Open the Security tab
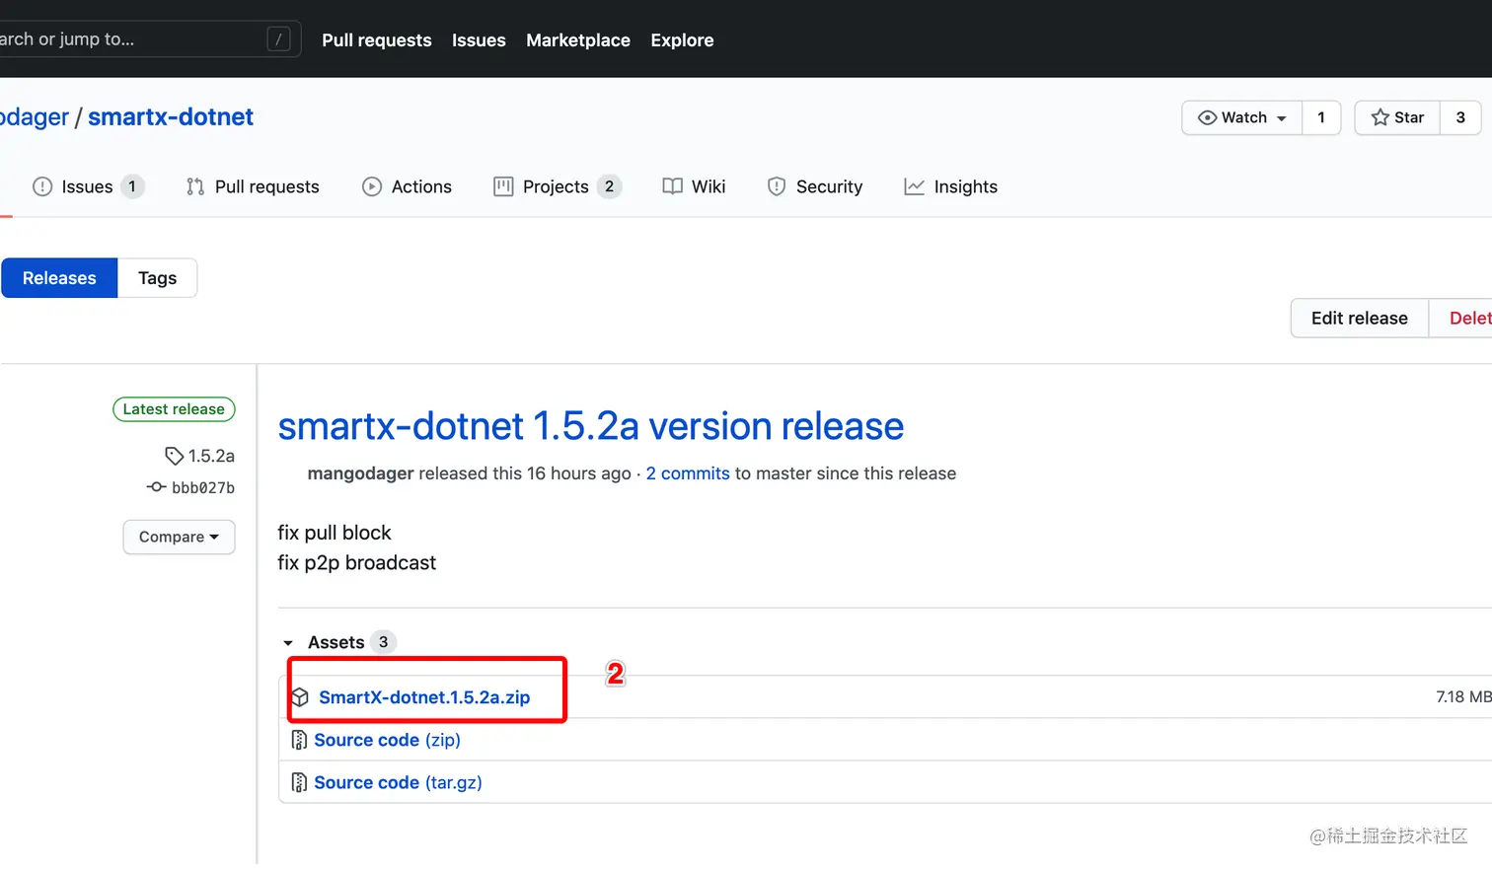 tap(814, 186)
